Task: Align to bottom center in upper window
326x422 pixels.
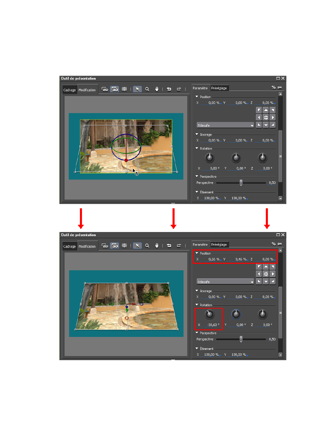Action: click(x=266, y=125)
